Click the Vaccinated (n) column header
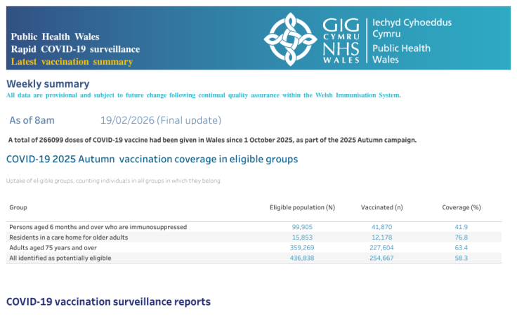 pyautogui.click(x=382, y=207)
